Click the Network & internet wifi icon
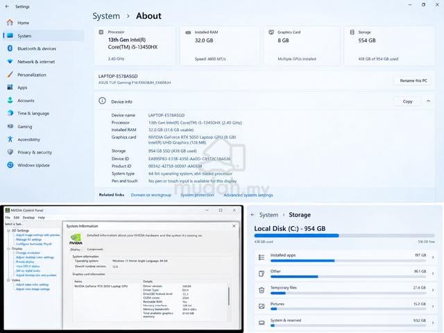The width and height of the screenshot is (444, 333). click(10, 62)
